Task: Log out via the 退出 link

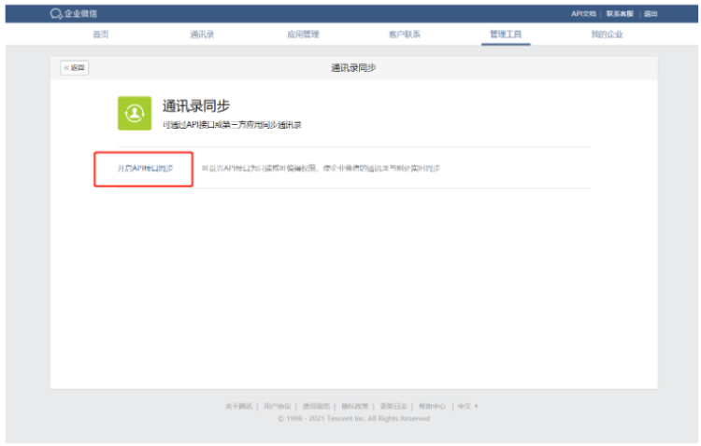Action: click(651, 14)
